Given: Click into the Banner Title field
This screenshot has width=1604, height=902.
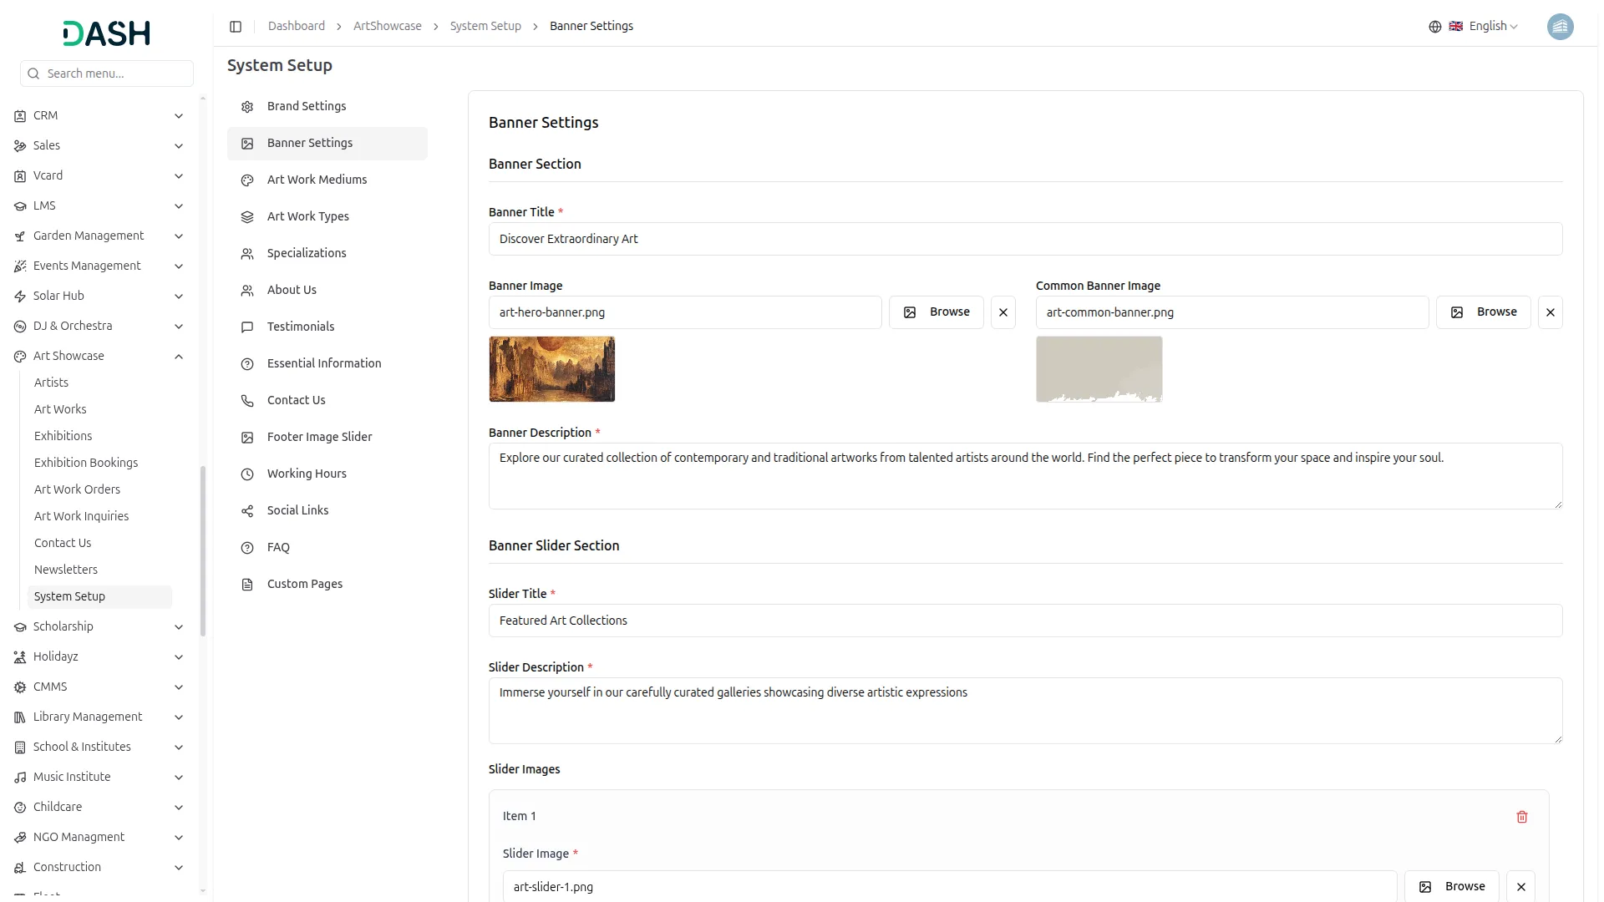Looking at the screenshot, I should click(1024, 239).
